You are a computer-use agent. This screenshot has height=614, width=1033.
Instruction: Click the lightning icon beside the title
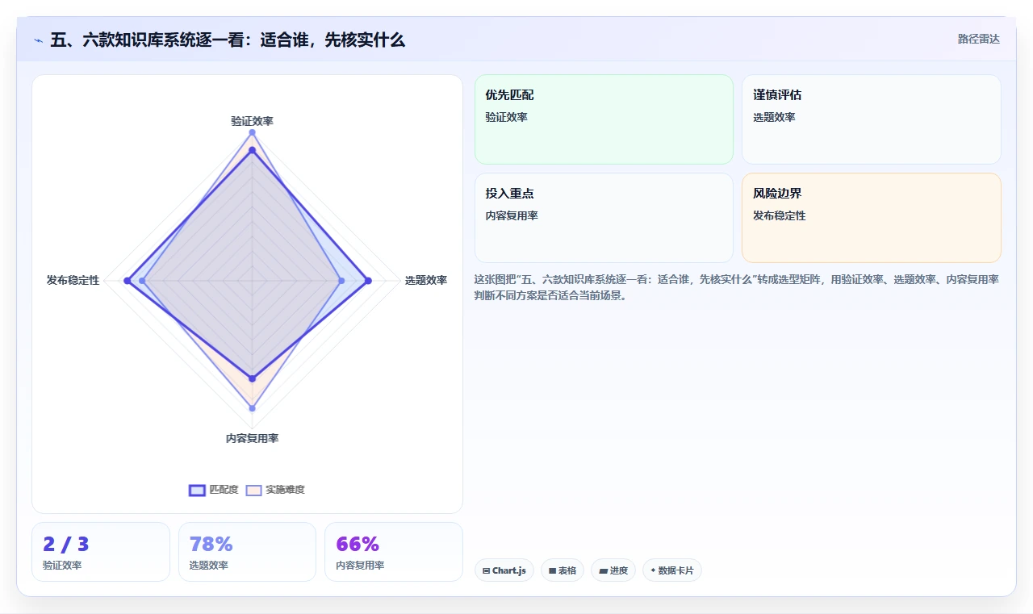tap(39, 40)
